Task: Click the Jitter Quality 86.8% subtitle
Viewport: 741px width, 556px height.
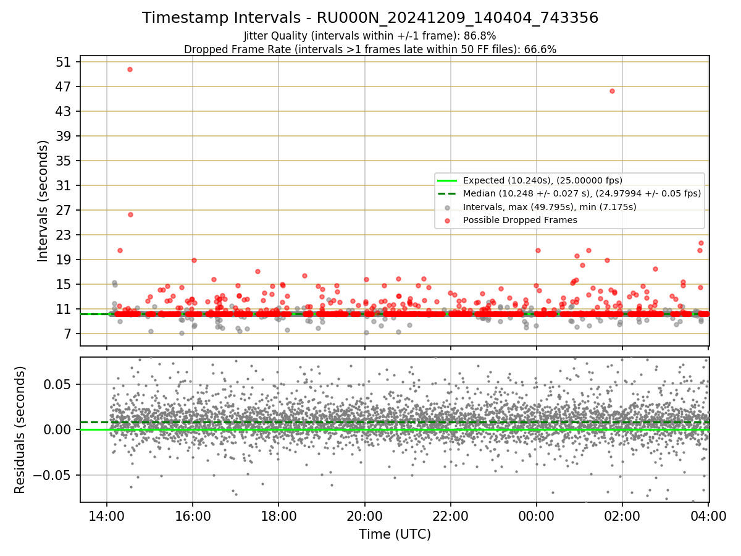Action: click(370, 36)
